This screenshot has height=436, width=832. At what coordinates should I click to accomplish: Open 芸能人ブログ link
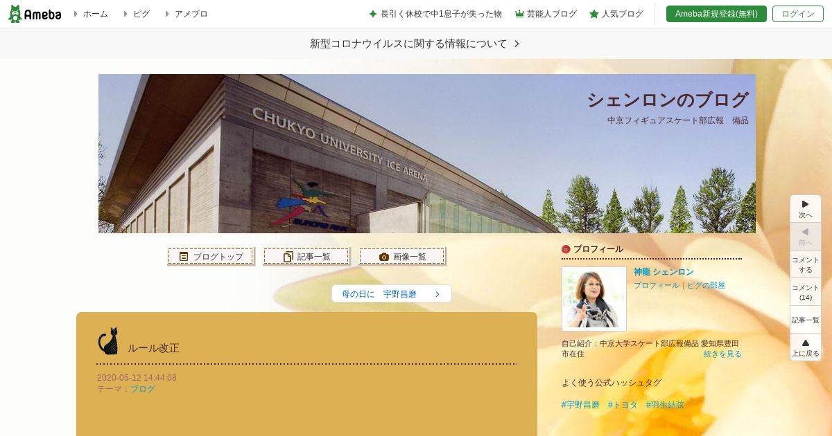point(551,14)
